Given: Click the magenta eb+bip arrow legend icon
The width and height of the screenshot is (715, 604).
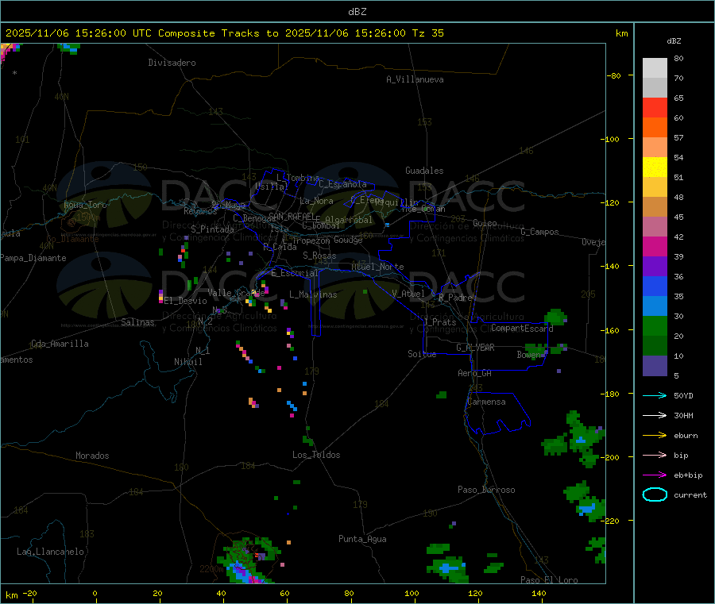Looking at the screenshot, I should tap(655, 475).
